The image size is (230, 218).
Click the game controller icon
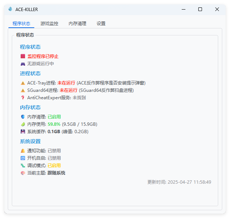[x=23, y=64]
